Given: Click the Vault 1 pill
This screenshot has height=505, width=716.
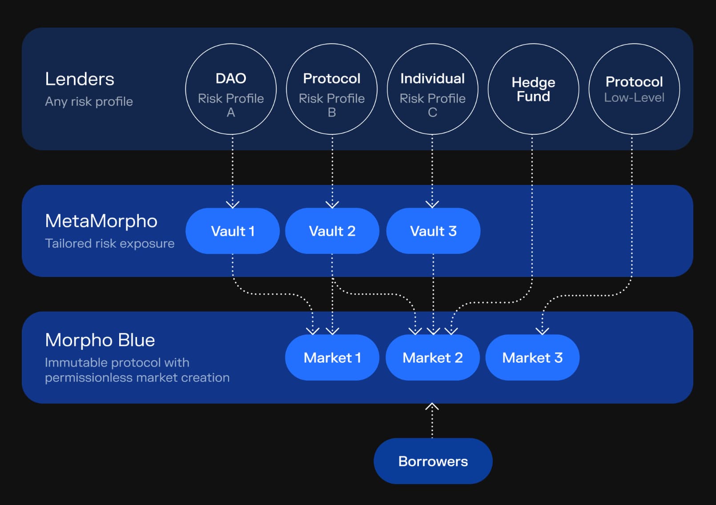Looking at the screenshot, I should point(233,231).
